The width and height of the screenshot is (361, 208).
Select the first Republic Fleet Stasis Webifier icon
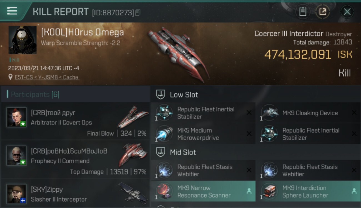164,170
